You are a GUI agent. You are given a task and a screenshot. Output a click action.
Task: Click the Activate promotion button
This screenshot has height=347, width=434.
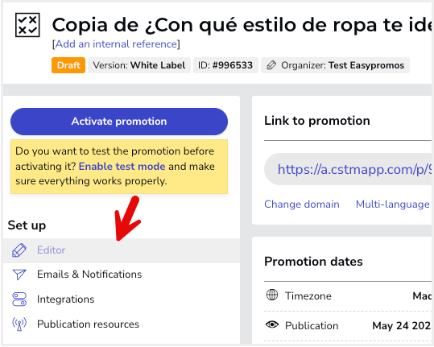(119, 122)
